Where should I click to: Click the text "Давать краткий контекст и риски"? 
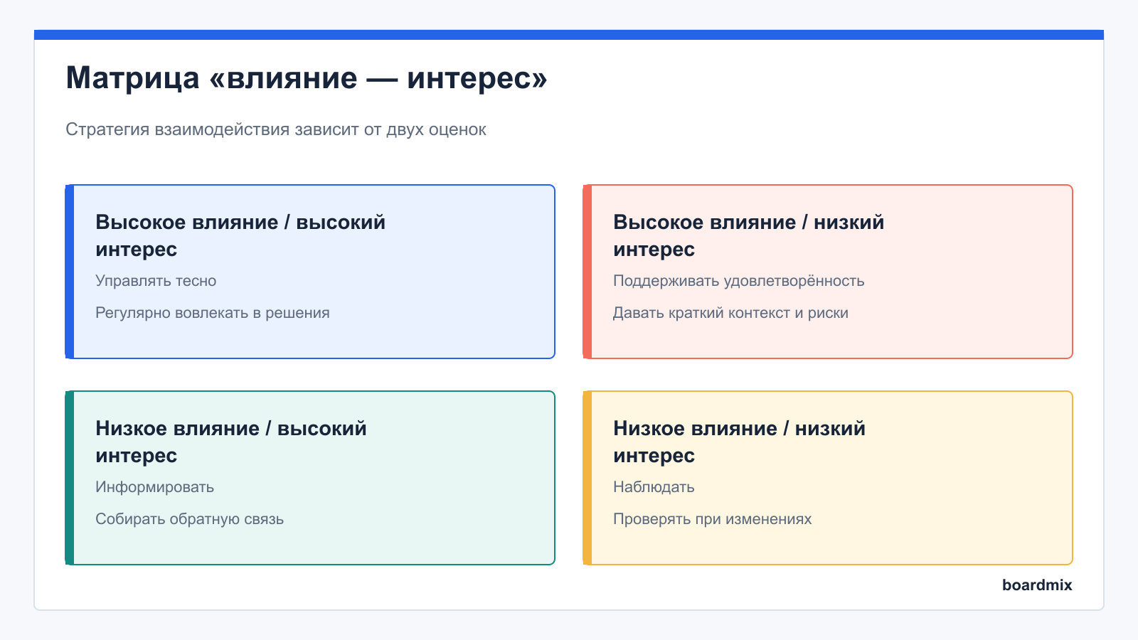731,313
